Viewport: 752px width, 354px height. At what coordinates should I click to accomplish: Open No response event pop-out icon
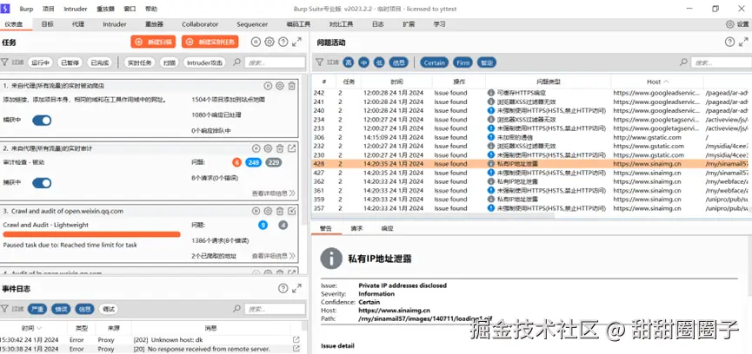[x=296, y=349]
